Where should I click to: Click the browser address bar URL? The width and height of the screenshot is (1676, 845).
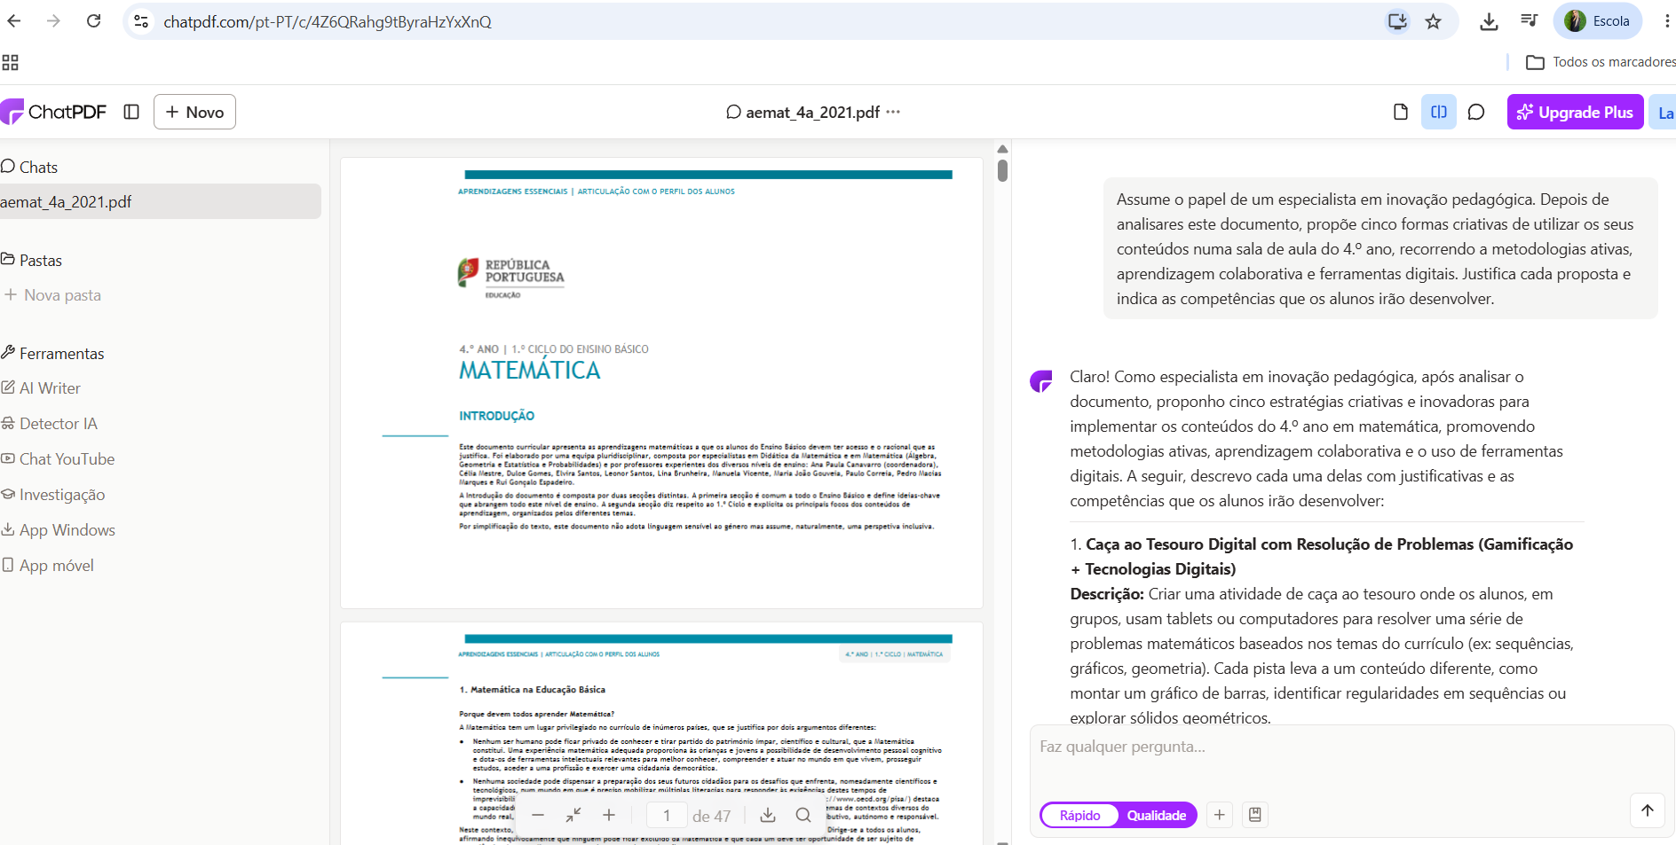point(328,21)
